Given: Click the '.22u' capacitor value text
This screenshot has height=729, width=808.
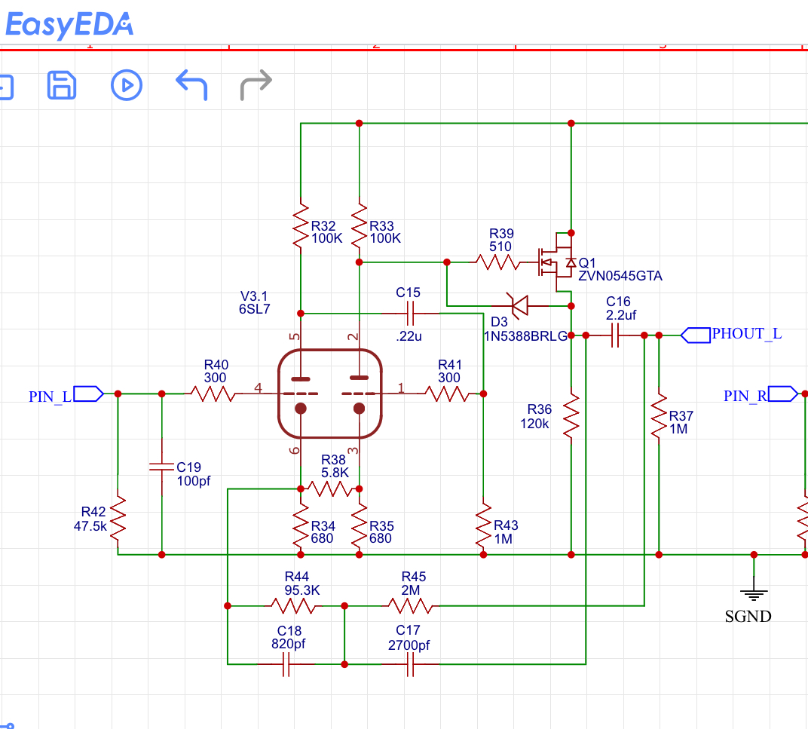Looking at the screenshot, I should (409, 336).
